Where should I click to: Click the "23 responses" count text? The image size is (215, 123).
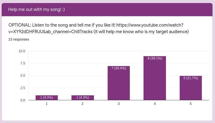pos(19,39)
